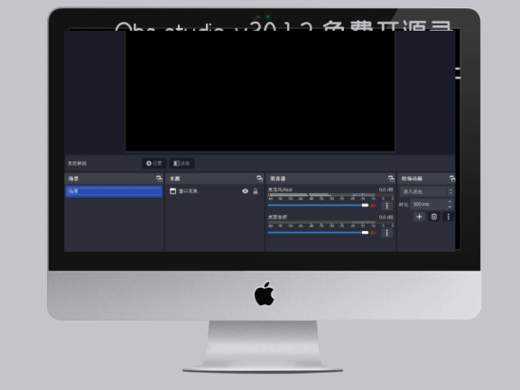Toggle window capture source visibility eye

coord(245,191)
